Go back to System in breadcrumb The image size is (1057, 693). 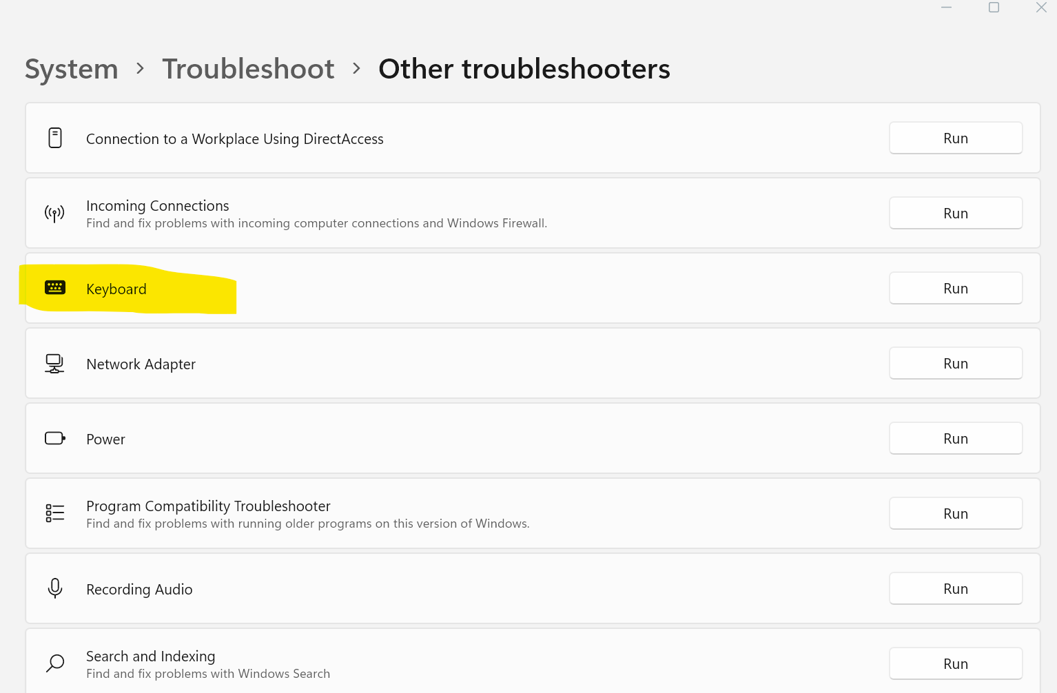pos(72,69)
